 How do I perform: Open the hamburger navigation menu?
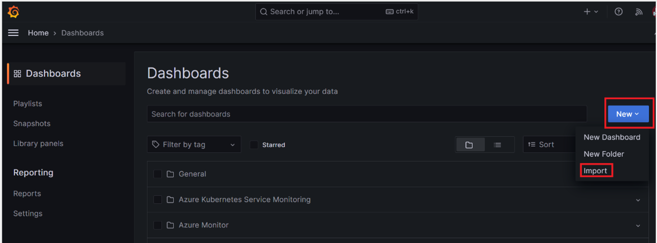tap(13, 33)
